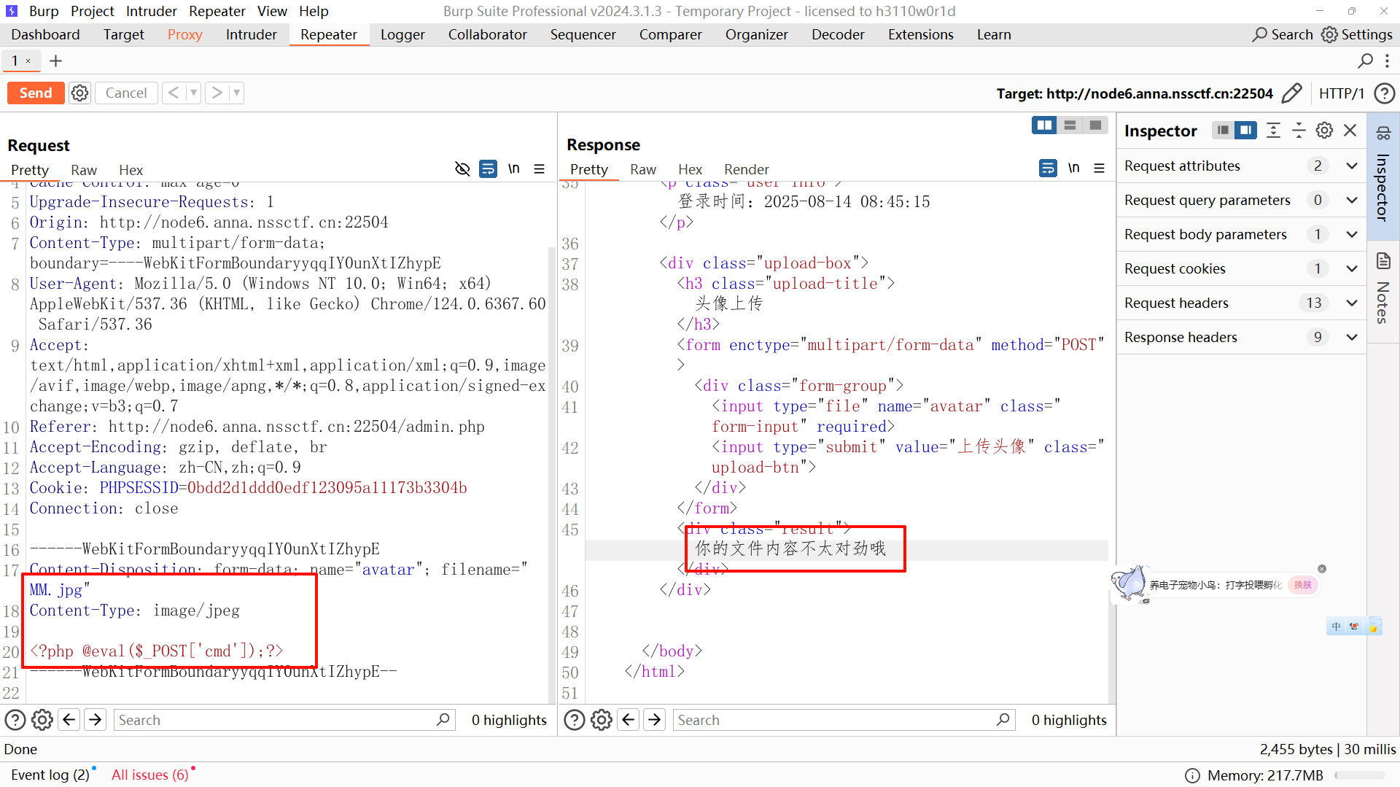Toggle Request line wrap button
The width and height of the screenshot is (1400, 787).
(x=488, y=169)
